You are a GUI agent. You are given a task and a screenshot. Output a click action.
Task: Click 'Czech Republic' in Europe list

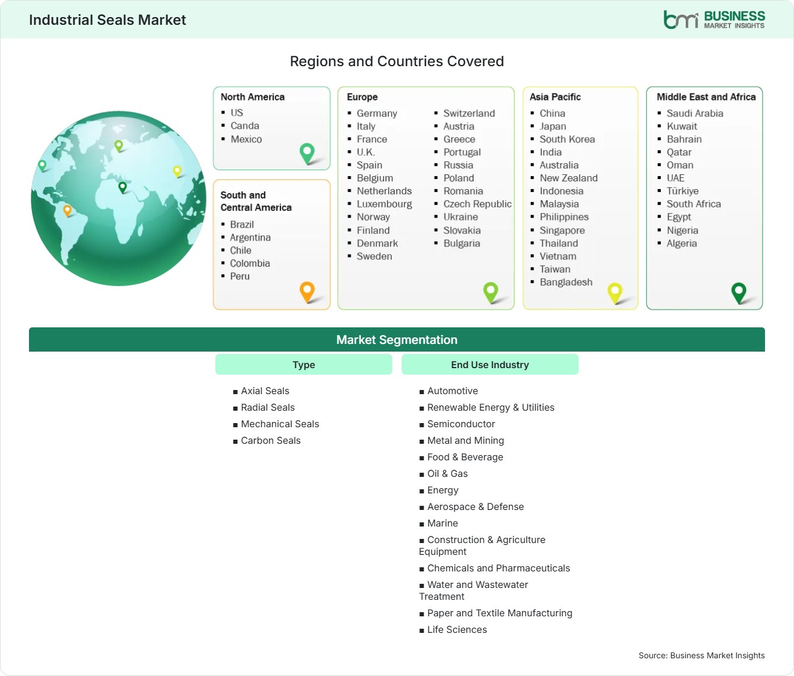477,204
